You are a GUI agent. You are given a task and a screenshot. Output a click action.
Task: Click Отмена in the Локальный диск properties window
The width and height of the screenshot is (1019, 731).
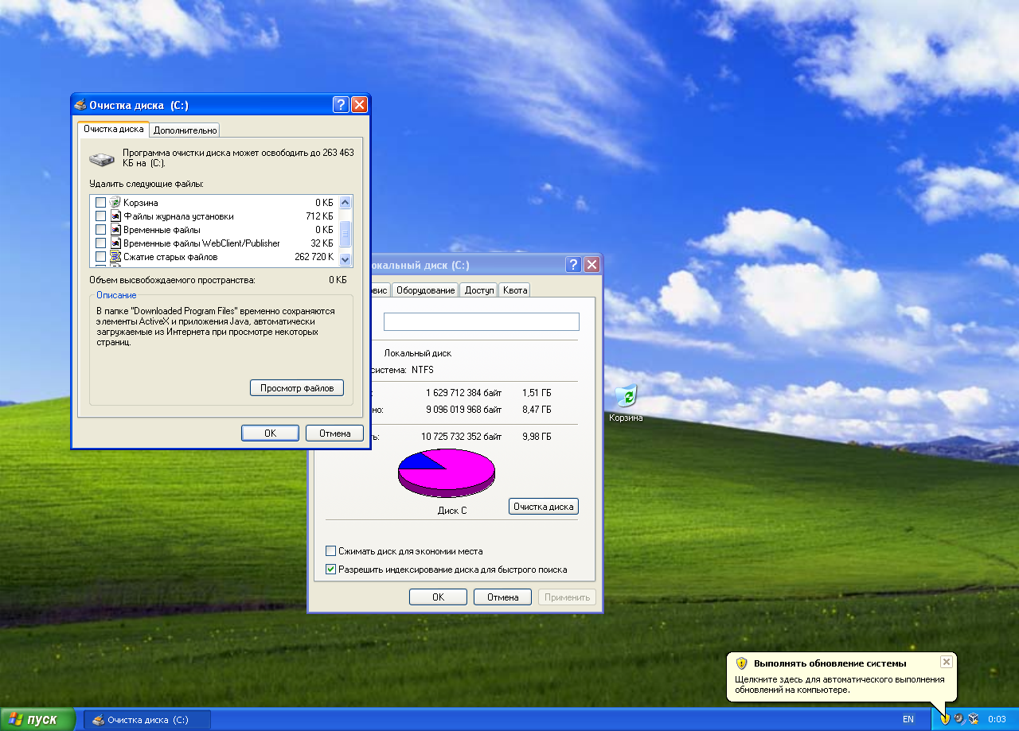pos(503,597)
